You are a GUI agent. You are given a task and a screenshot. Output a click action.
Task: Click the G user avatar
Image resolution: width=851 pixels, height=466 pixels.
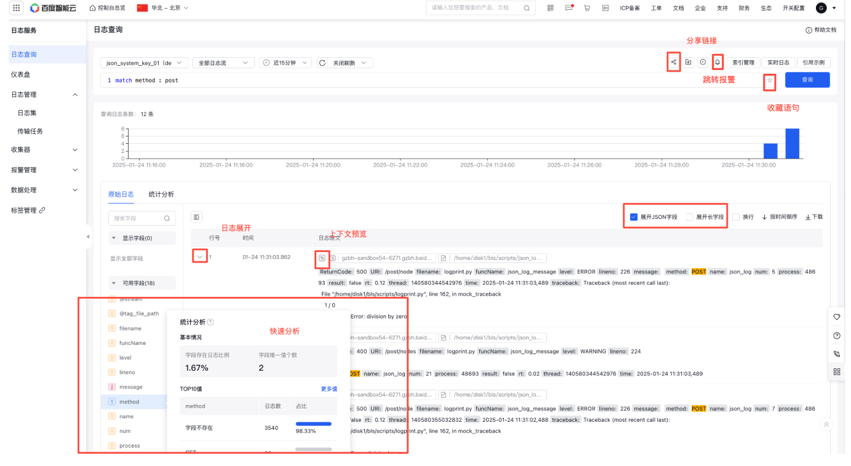click(821, 8)
